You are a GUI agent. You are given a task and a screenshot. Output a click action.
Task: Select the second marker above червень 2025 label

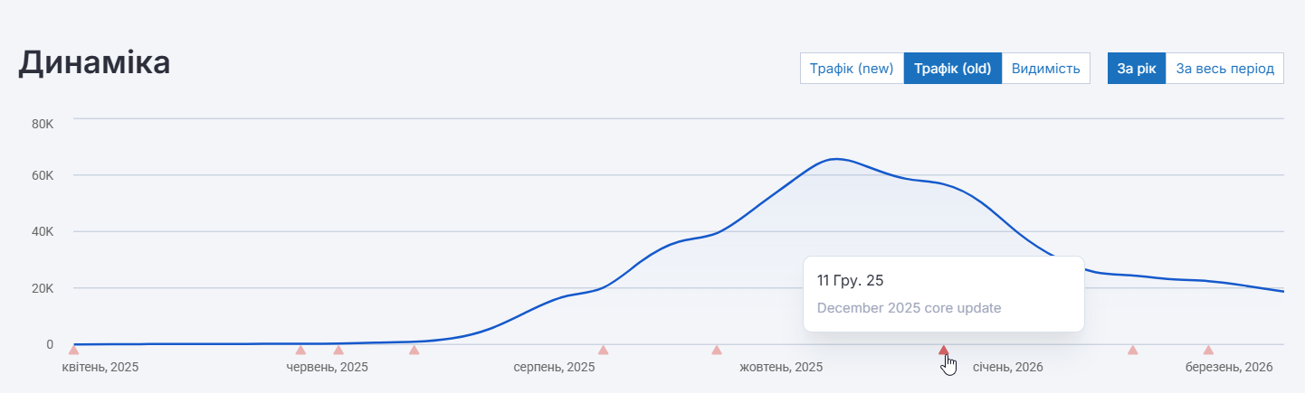tap(338, 350)
